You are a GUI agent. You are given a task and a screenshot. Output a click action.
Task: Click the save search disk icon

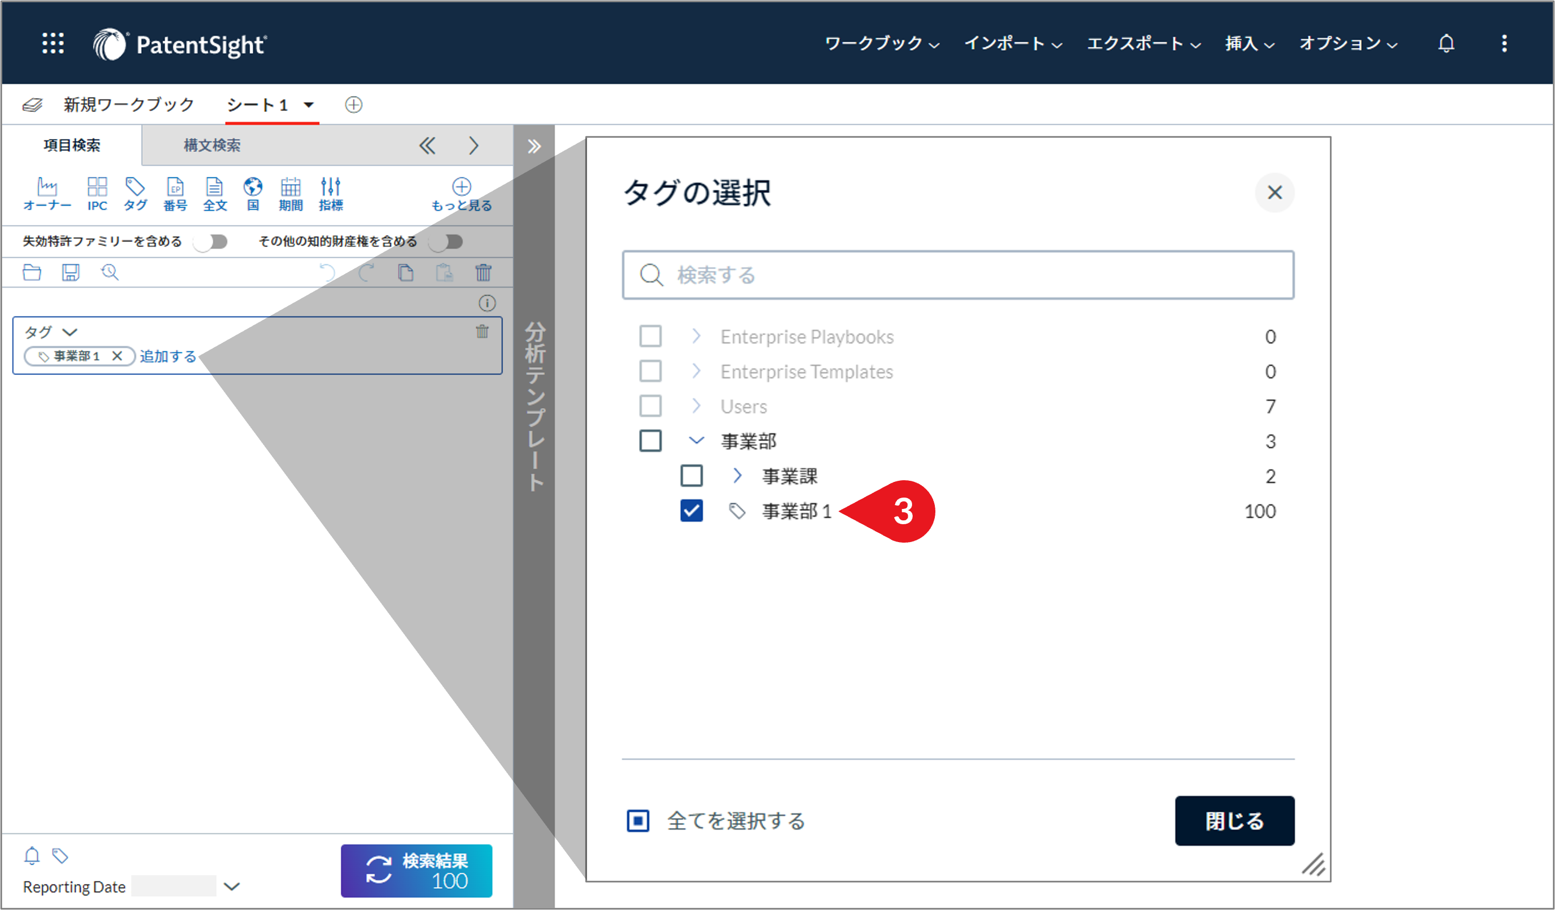pos(71,272)
